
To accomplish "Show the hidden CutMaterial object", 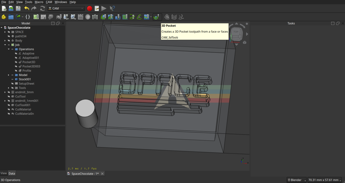I will [x=9, y=109].
